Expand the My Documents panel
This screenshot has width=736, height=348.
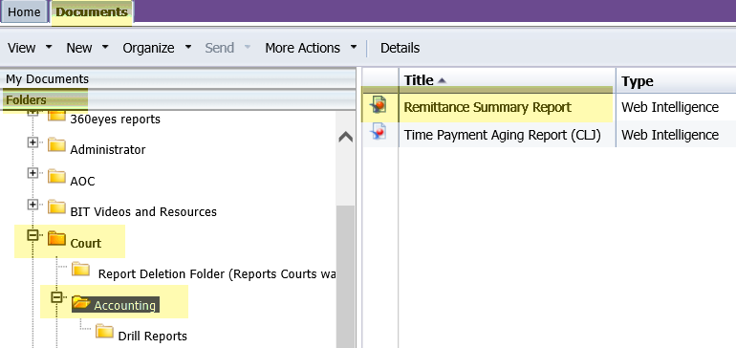[x=178, y=79]
